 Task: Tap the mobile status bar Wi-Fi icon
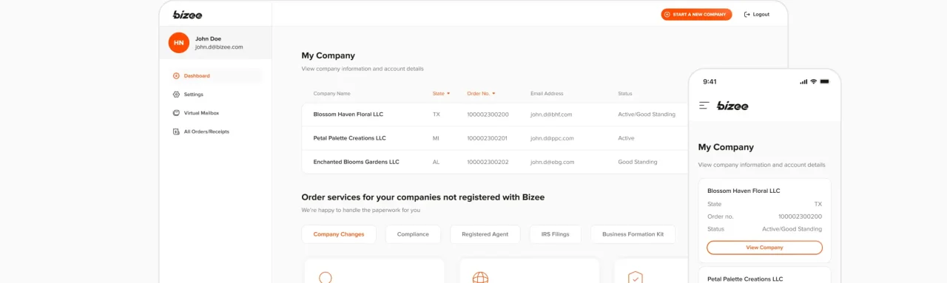[813, 81]
